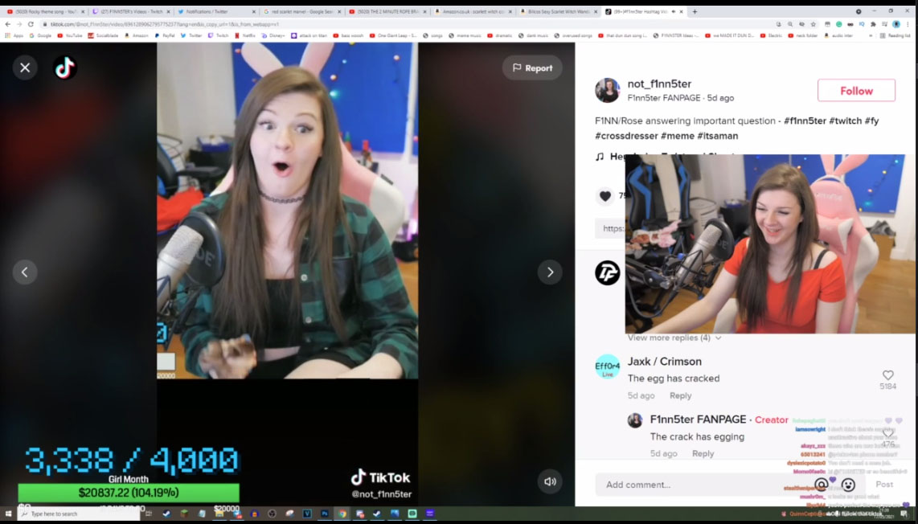Open the PayPal bookmark
This screenshot has width=918, height=524.
(x=165, y=35)
